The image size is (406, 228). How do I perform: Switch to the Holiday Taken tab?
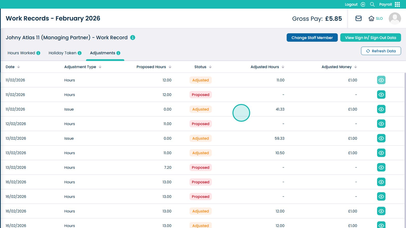click(x=62, y=53)
